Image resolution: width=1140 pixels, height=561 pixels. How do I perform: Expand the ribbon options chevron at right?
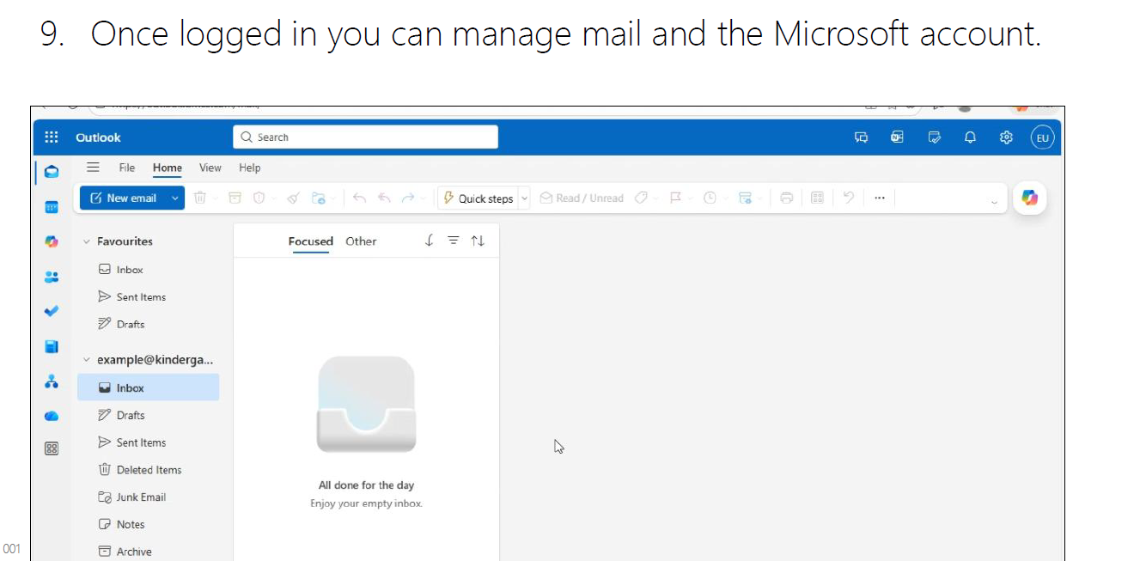click(x=994, y=202)
